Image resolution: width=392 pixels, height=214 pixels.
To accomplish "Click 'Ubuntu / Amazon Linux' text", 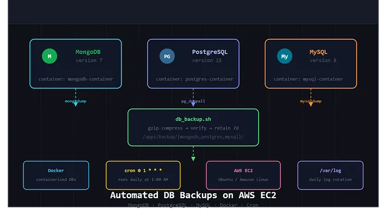I will point(243,179).
